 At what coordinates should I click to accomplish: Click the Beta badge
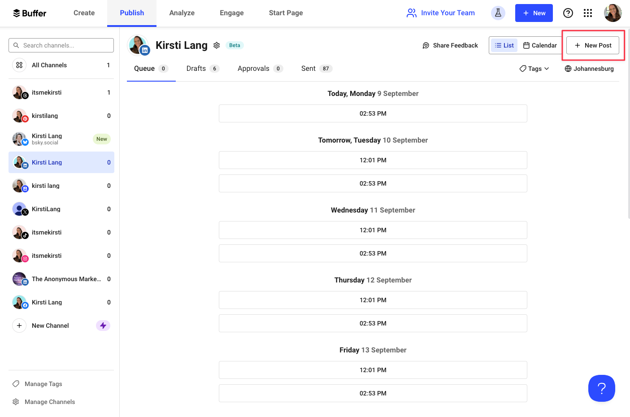pos(235,45)
